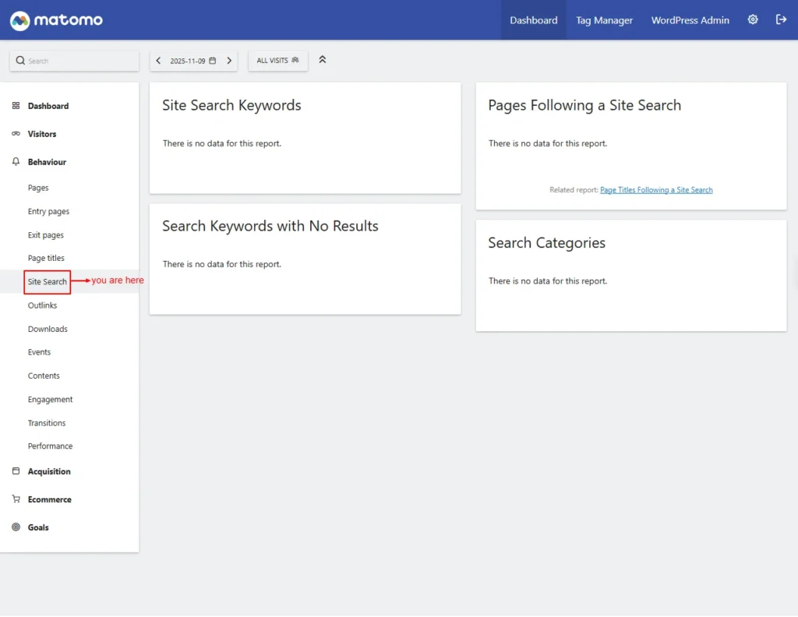Expand the Acquisition menu section
Viewport: 798px width, 617px height.
pyautogui.click(x=49, y=471)
